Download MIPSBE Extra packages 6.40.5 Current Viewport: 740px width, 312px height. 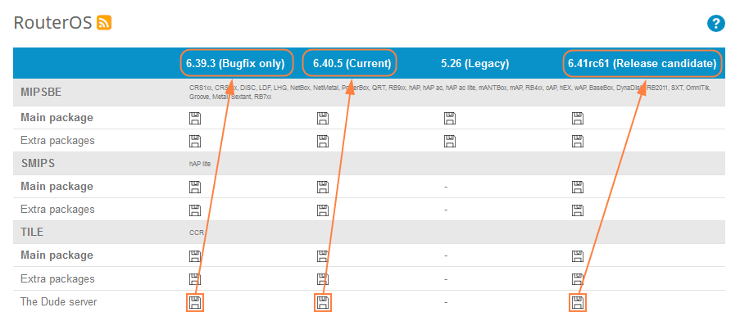(x=322, y=141)
